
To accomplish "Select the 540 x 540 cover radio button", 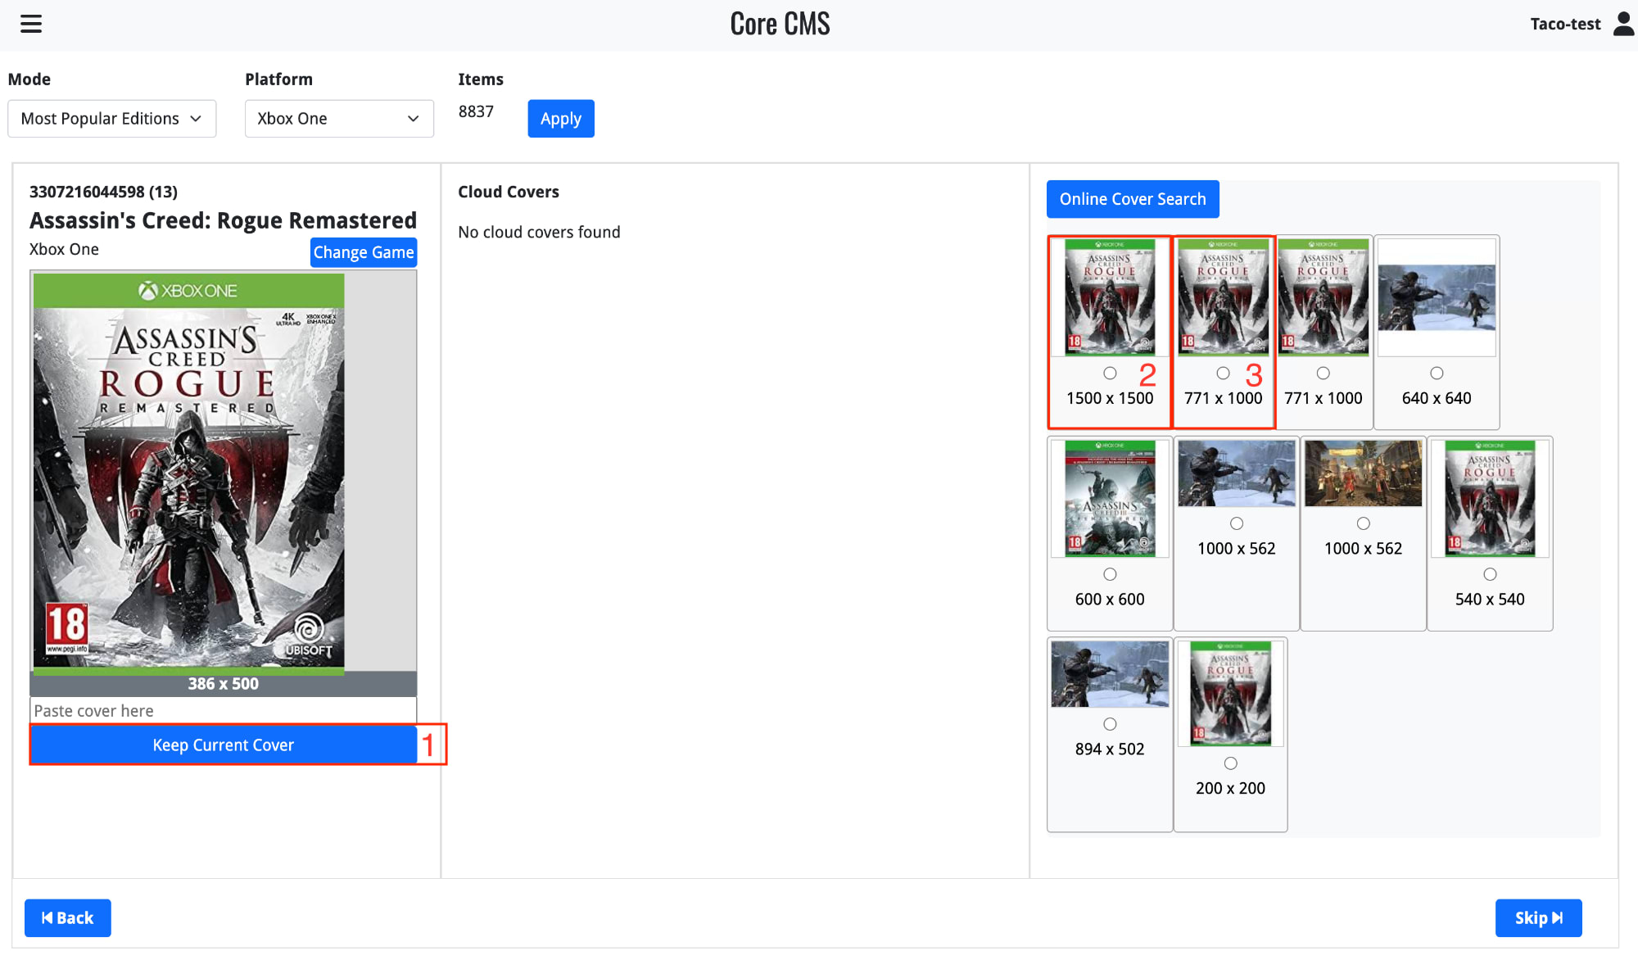I will (x=1490, y=574).
